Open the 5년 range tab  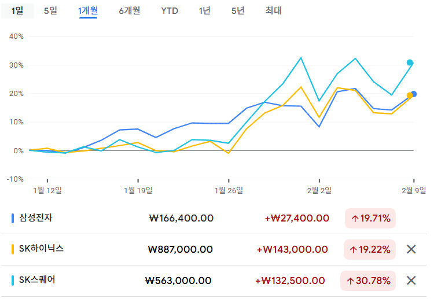coord(237,10)
